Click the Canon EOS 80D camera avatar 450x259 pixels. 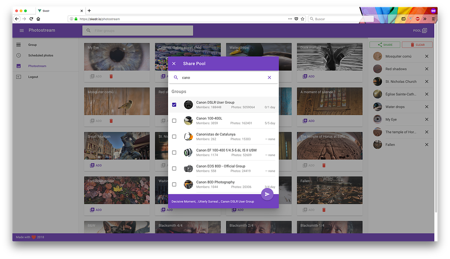[x=188, y=168]
